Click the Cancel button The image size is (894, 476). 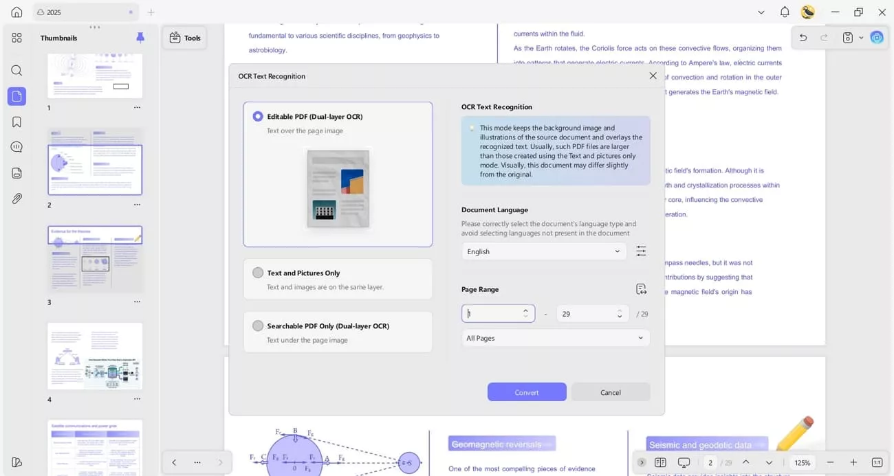pyautogui.click(x=611, y=392)
